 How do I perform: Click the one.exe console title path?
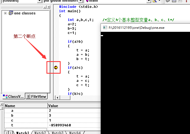click(136, 28)
